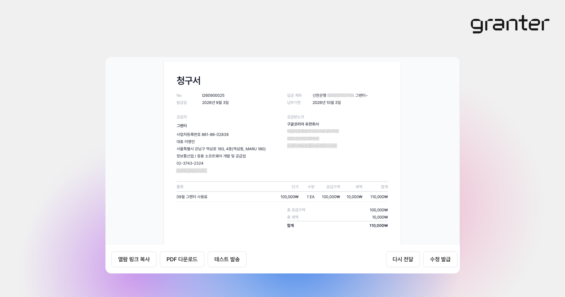This screenshot has width=565, height=297.
Task: Select supplier name 그랜터
Action: (182, 126)
